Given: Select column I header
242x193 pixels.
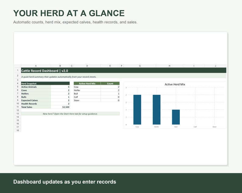Looking at the screenshot, I should [x=194, y=66].
